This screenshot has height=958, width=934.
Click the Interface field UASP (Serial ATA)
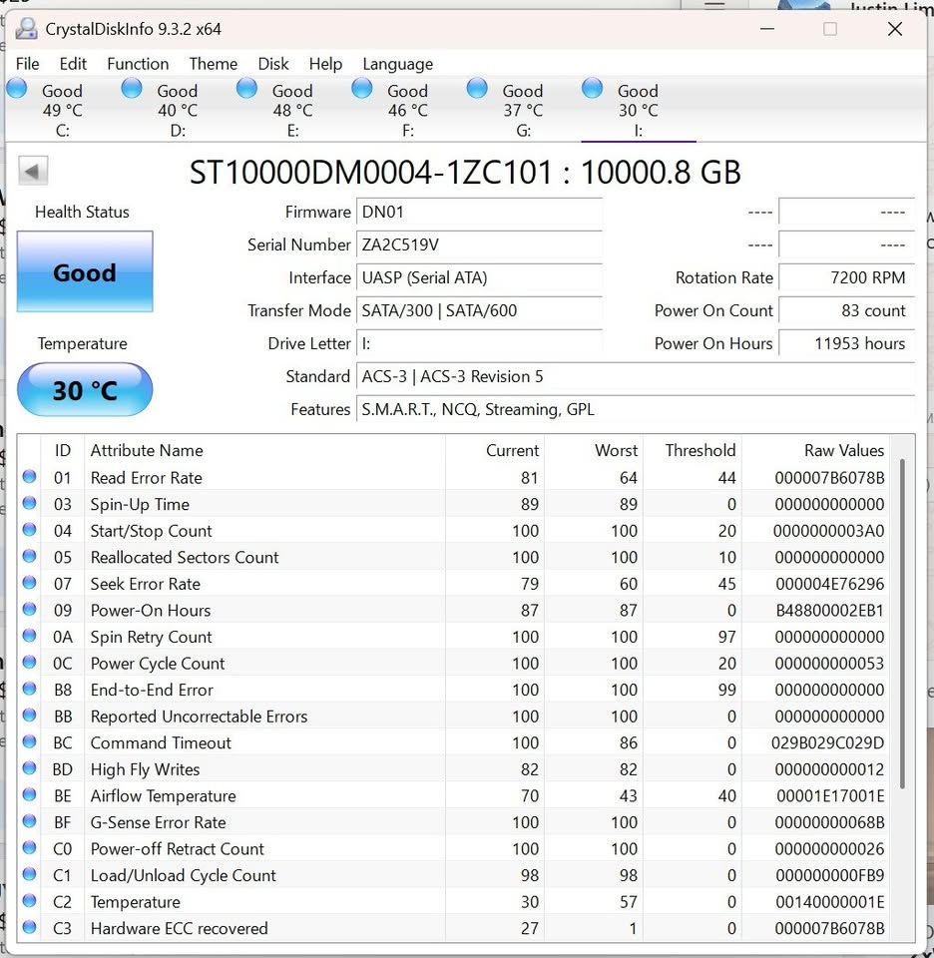pyautogui.click(x=480, y=278)
